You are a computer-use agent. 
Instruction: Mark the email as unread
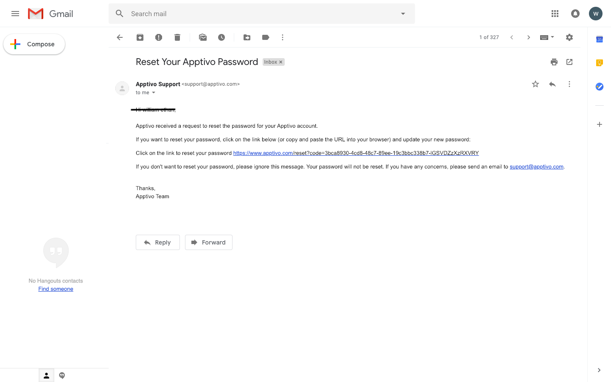(203, 37)
